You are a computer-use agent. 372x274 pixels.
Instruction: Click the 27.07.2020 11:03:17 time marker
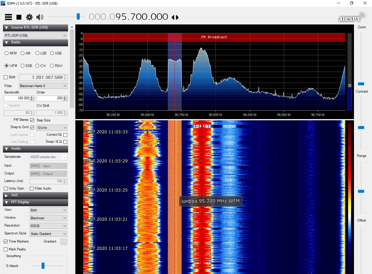(x=105, y=248)
